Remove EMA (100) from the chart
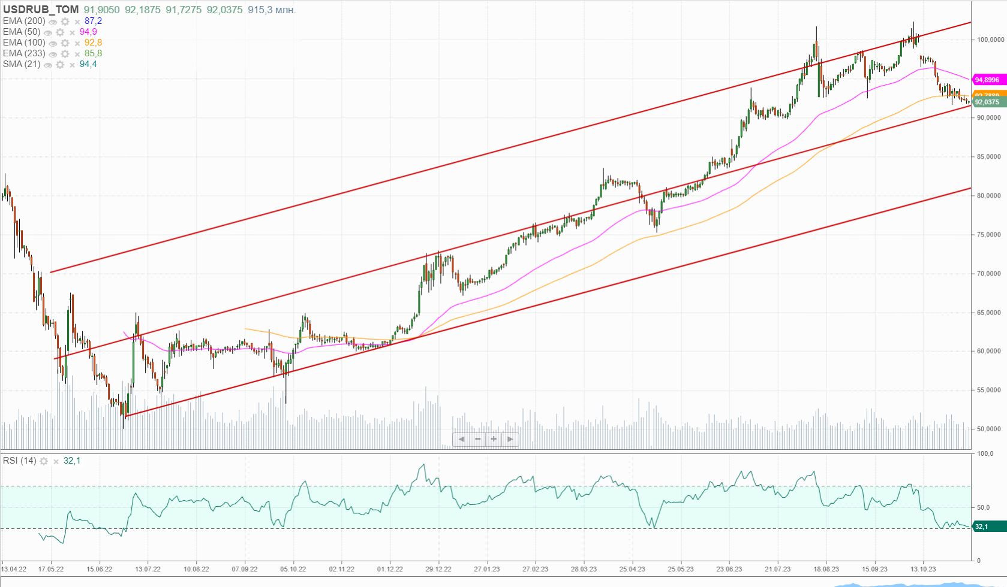 (x=77, y=43)
